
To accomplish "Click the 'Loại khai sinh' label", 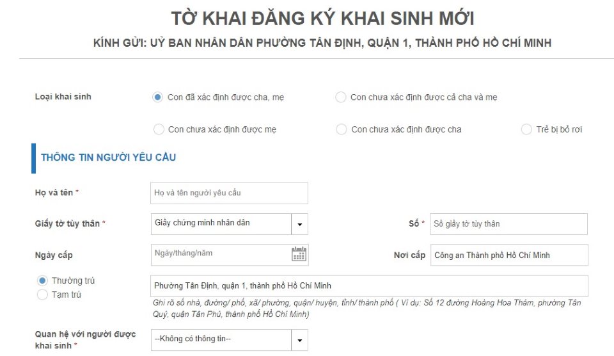I will [x=63, y=97].
